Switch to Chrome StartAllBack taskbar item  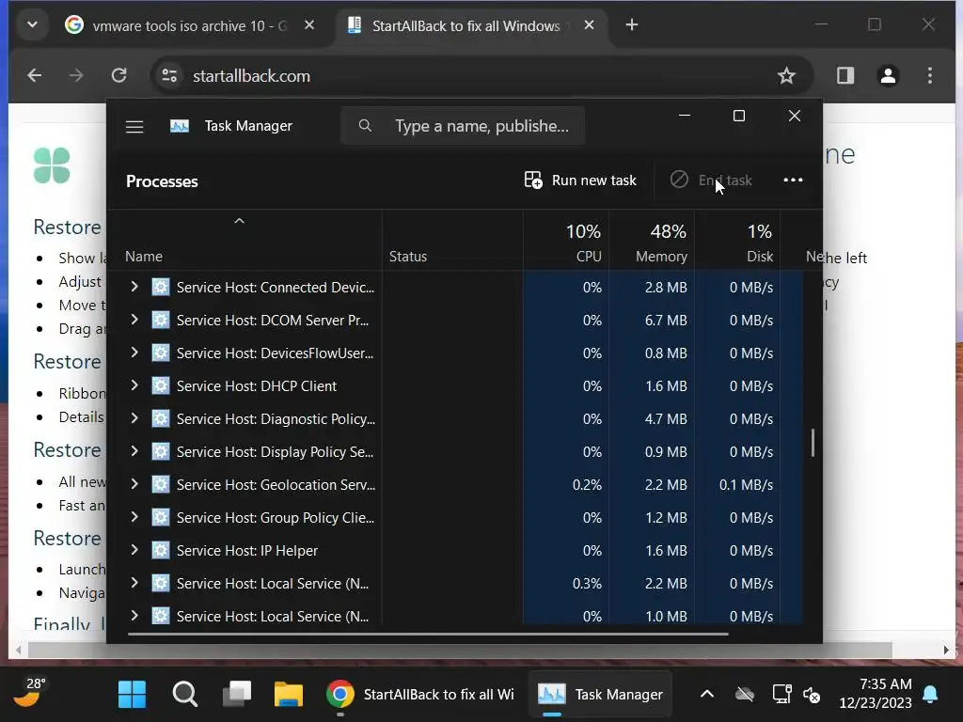tap(420, 695)
